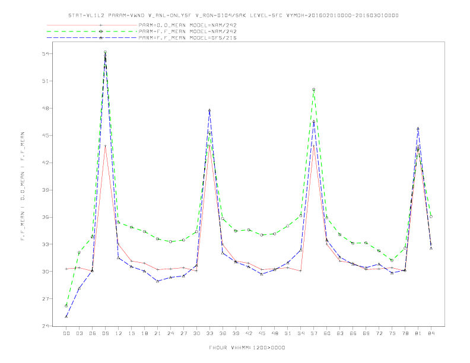Click y-axis tick label 39
The image size is (470, 363).
[46, 190]
